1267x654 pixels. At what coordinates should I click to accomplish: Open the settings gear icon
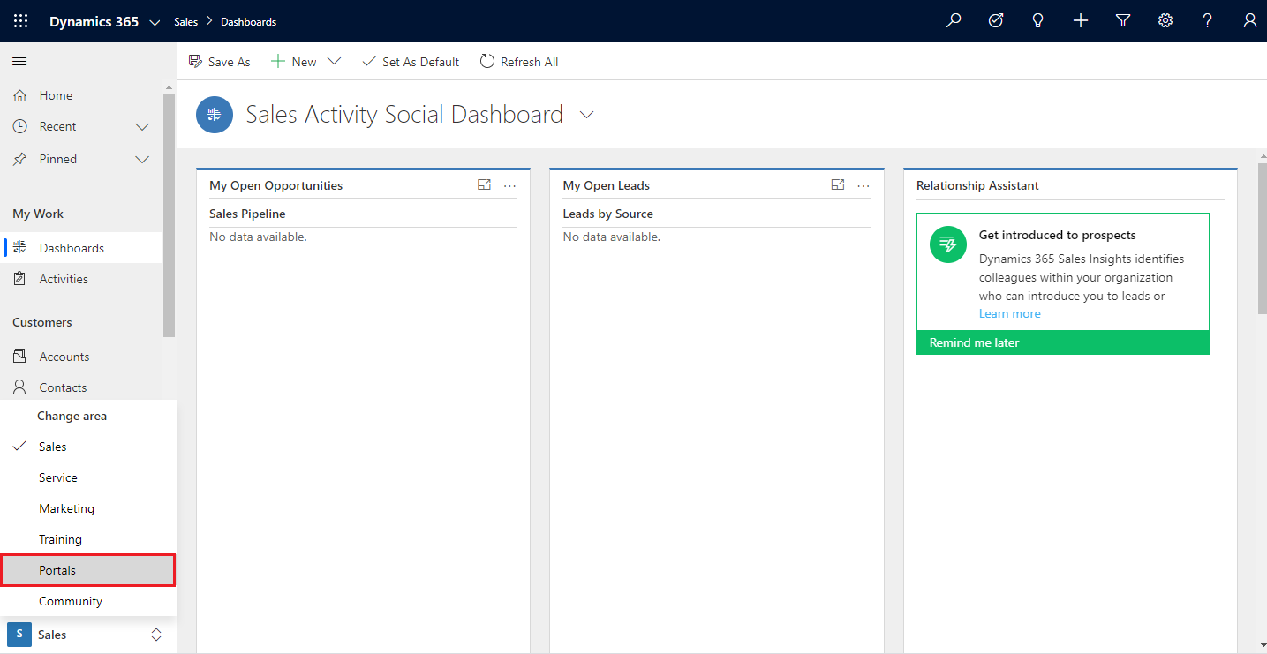(1165, 21)
